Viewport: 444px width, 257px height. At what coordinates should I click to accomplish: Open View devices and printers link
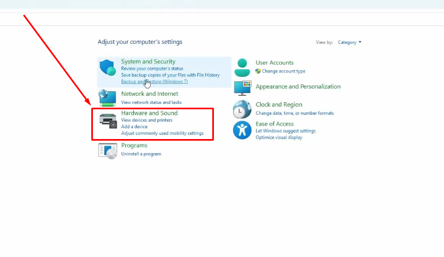tap(147, 120)
